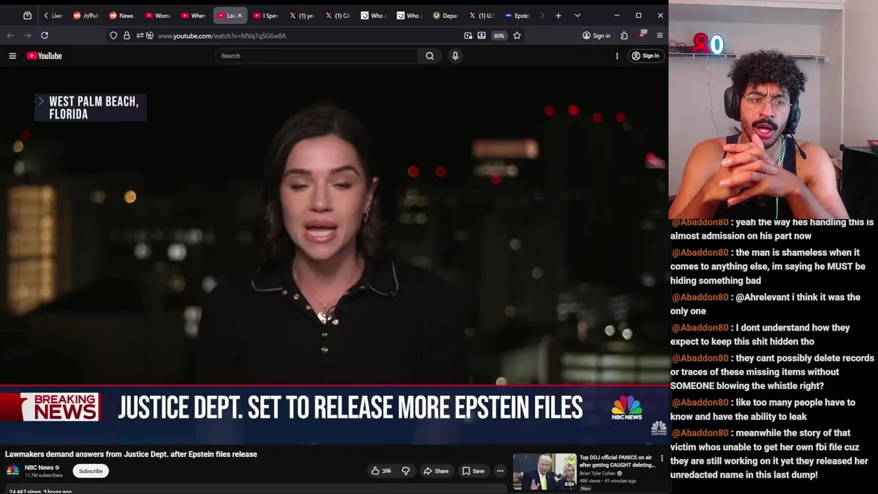Open the browser extensions puzzle icon
The width and height of the screenshot is (878, 494).
pyautogui.click(x=624, y=35)
